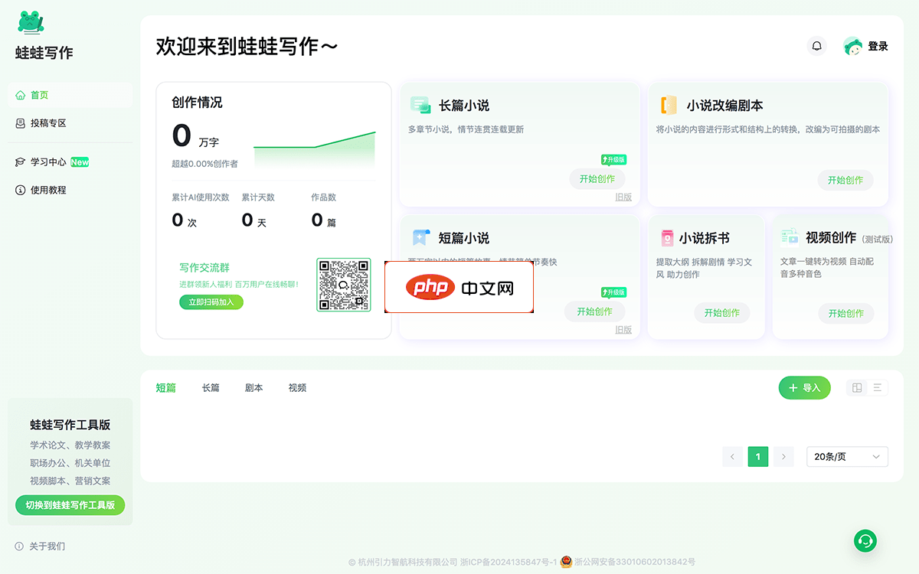
Task: Open the 旧版 link in 长篇小说 card
Action: 623,197
